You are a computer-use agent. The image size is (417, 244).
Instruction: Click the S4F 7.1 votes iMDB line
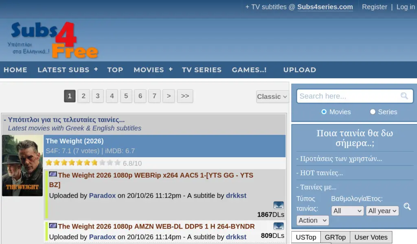(90, 151)
